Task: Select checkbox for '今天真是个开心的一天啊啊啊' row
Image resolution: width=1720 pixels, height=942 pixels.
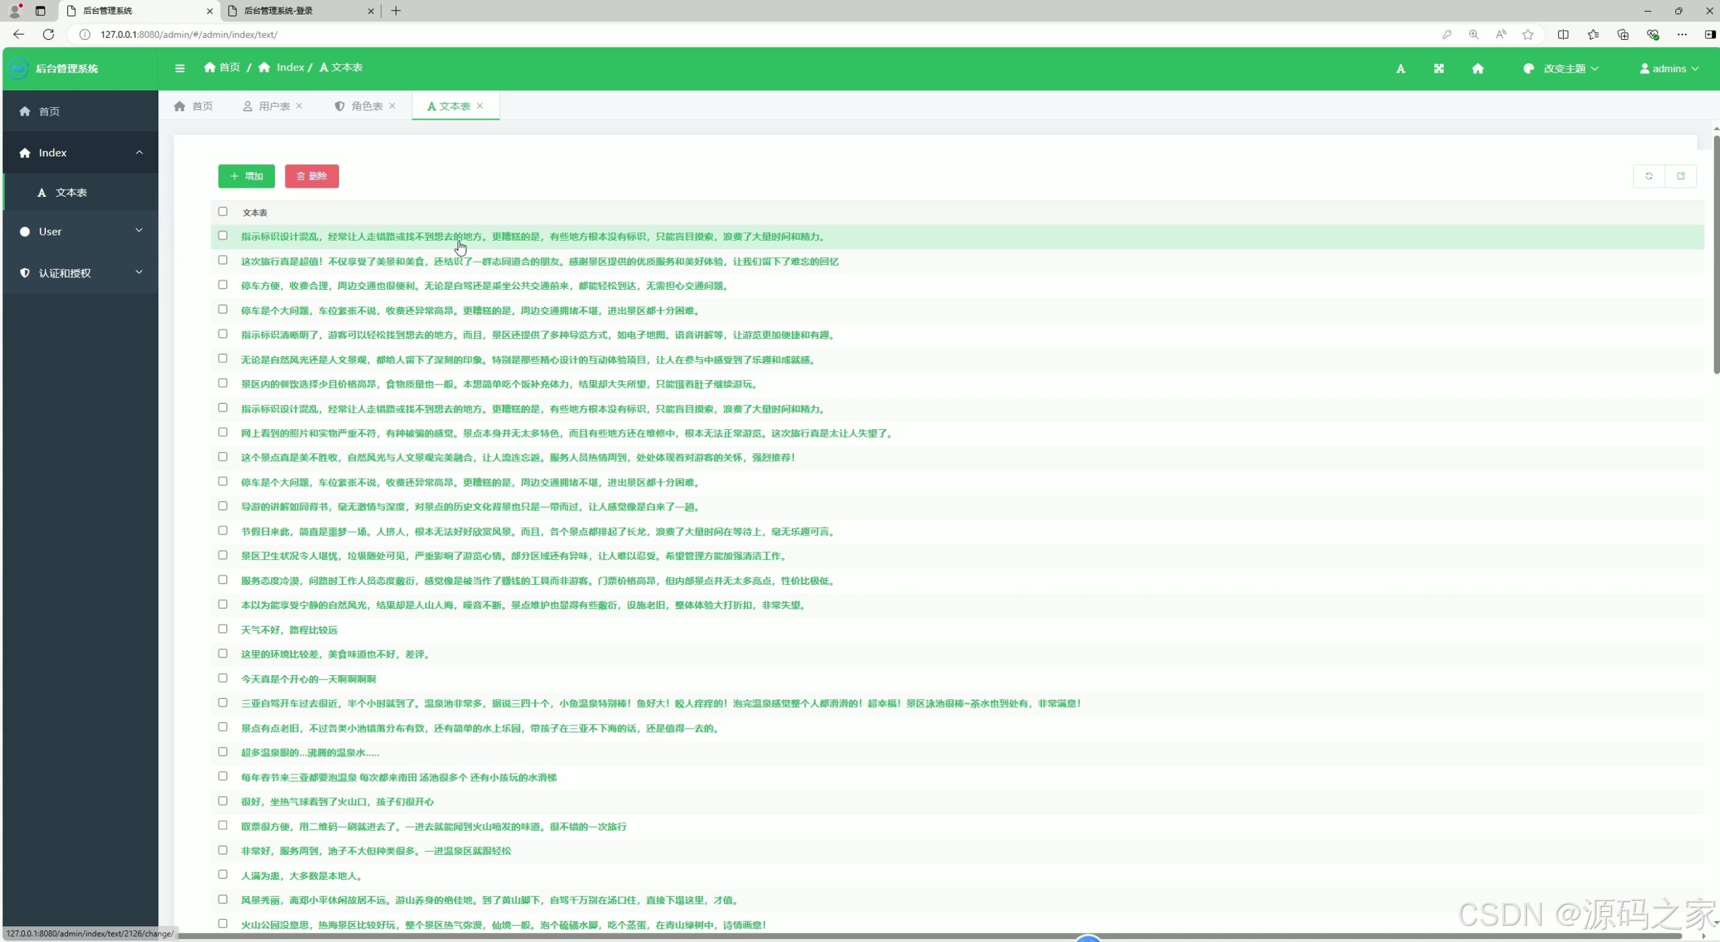Action: [223, 678]
